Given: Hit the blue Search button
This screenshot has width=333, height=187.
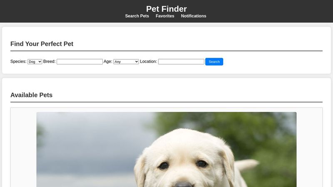Looking at the screenshot, I should pos(214,62).
